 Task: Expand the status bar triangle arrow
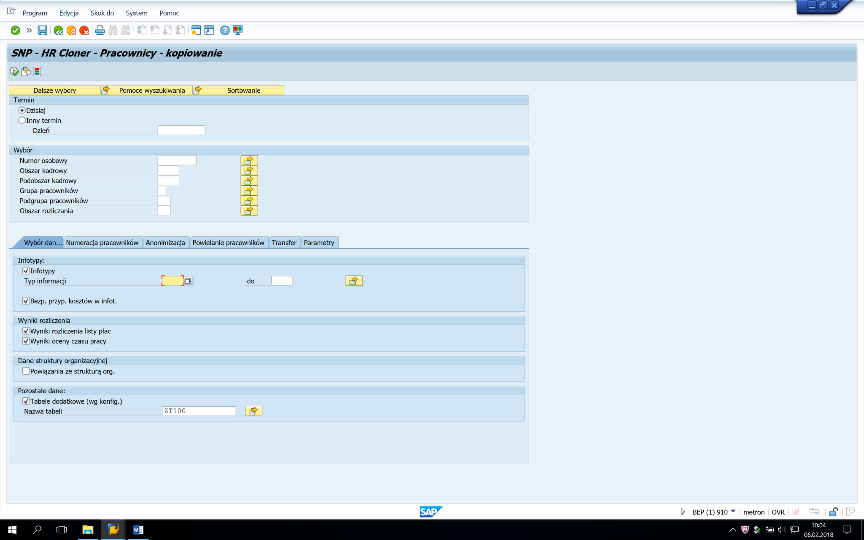[683, 512]
